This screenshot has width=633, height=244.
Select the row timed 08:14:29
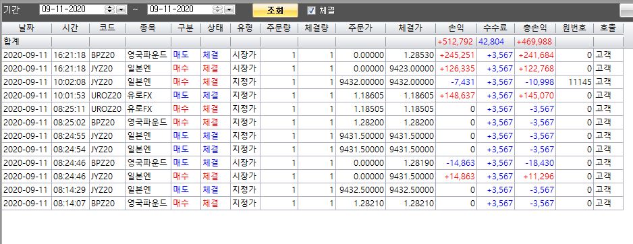312,189
